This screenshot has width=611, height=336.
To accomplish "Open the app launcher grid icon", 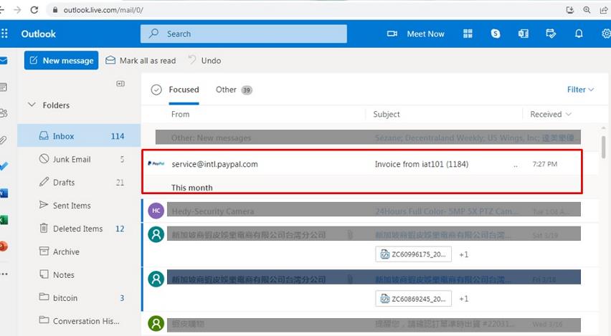I will [x=4, y=34].
